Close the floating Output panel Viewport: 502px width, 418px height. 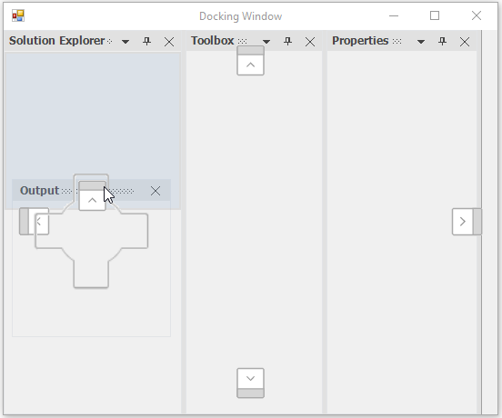(x=156, y=191)
